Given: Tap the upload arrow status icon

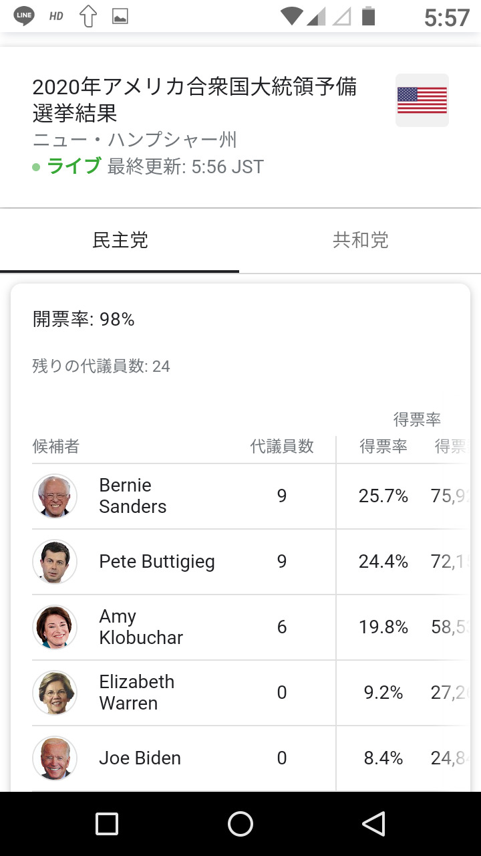Looking at the screenshot, I should point(88,16).
